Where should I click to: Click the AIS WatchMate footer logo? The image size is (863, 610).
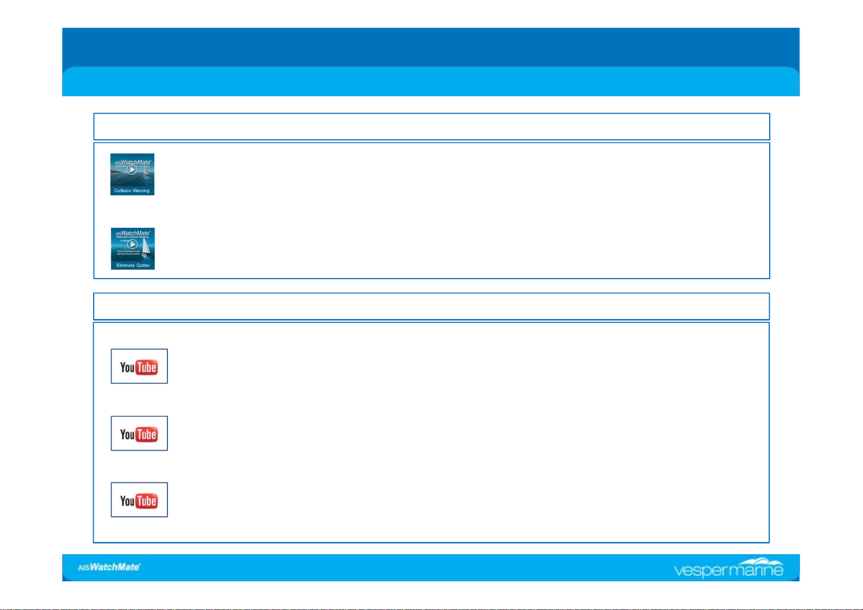109,567
